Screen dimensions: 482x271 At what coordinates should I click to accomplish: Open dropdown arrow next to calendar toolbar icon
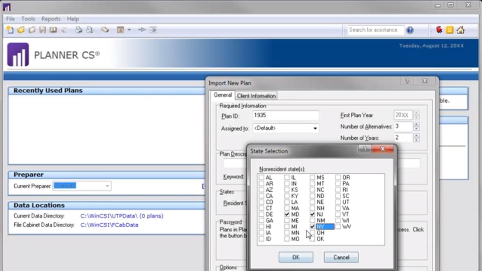[x=129, y=30]
